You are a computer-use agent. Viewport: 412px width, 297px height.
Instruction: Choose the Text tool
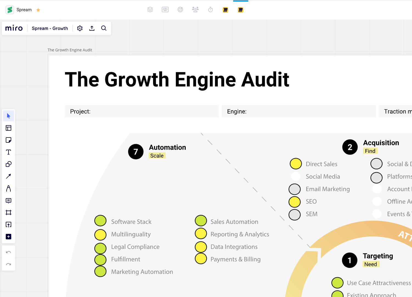(9, 152)
